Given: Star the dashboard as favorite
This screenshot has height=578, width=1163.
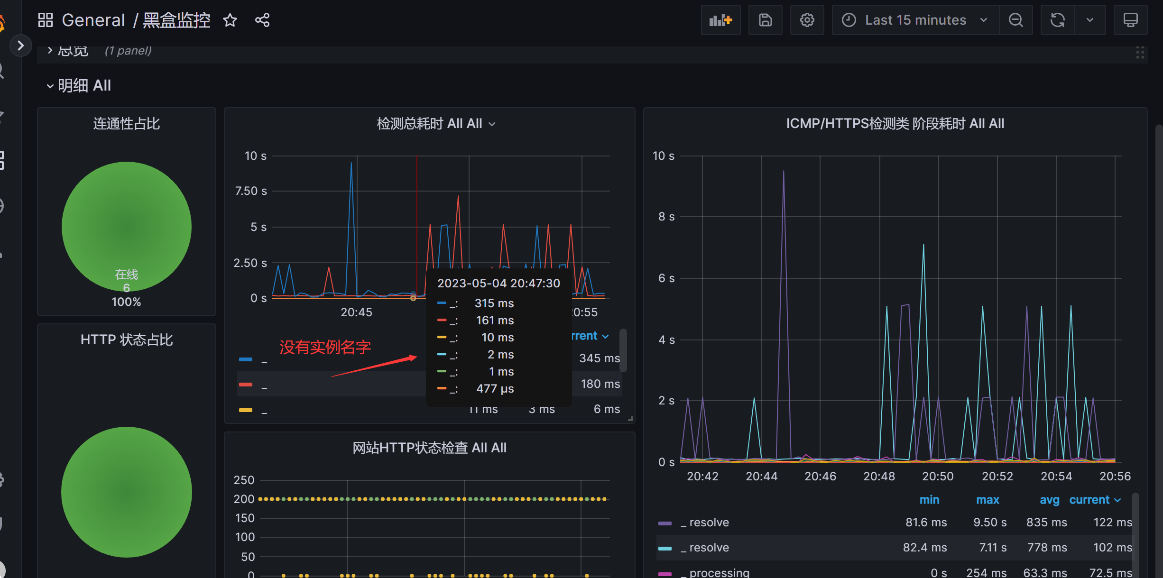Looking at the screenshot, I should pos(230,20).
